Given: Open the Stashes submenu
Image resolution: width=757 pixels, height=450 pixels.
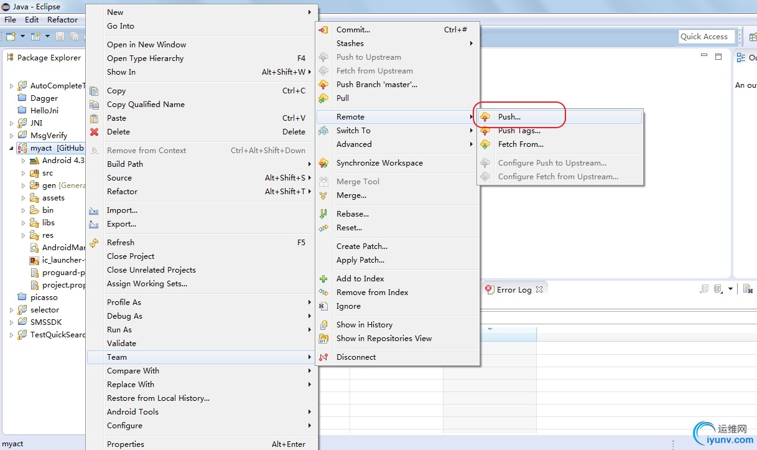Looking at the screenshot, I should (x=397, y=44).
